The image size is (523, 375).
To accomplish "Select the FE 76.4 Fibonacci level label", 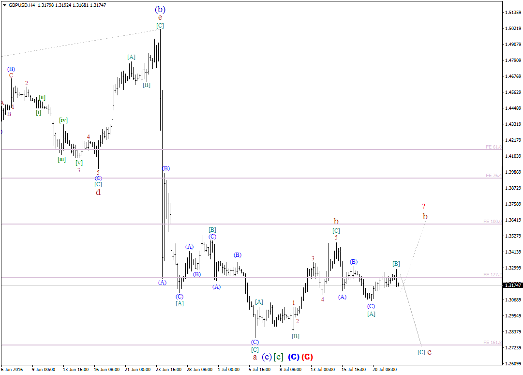I will click(x=493, y=176).
